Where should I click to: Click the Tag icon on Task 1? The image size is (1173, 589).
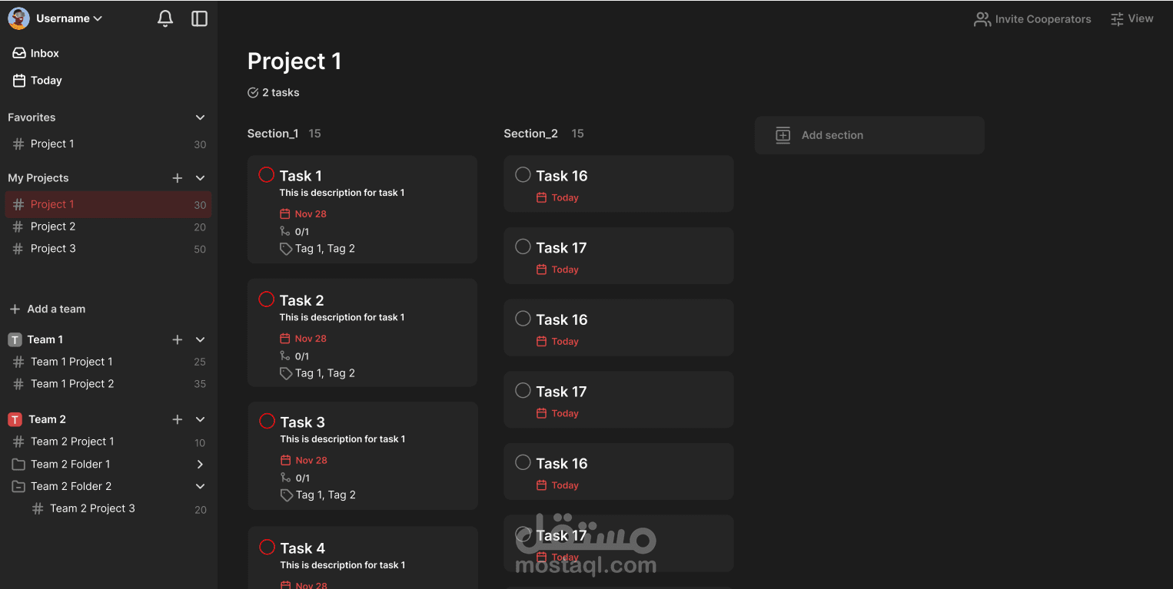pos(284,248)
